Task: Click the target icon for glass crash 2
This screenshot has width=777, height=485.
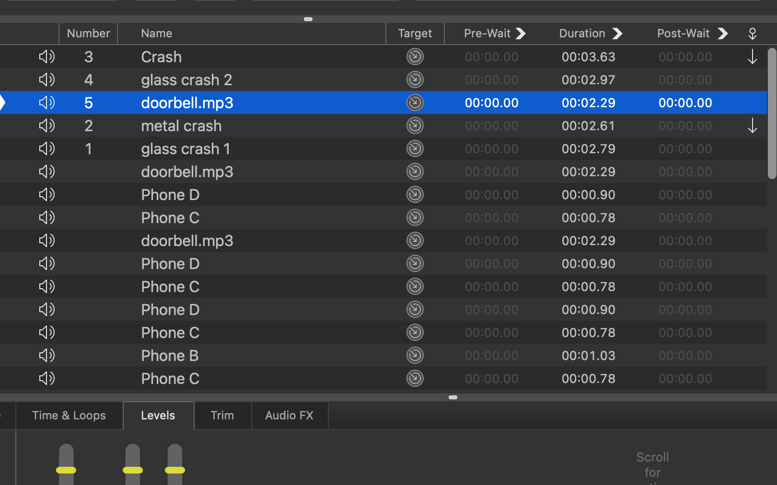Action: pos(415,79)
